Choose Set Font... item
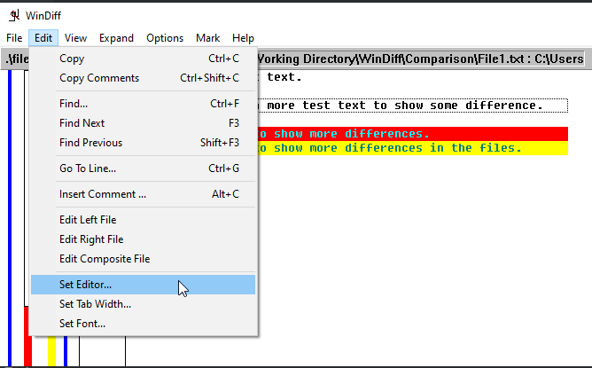The image size is (592, 368). click(143, 324)
